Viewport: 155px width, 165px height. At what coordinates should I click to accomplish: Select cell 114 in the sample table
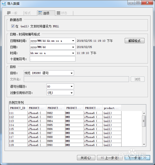coord(18,125)
